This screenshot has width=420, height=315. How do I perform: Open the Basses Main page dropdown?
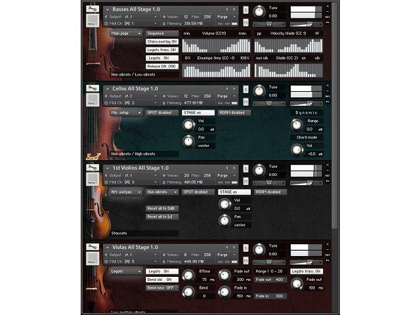point(126,33)
